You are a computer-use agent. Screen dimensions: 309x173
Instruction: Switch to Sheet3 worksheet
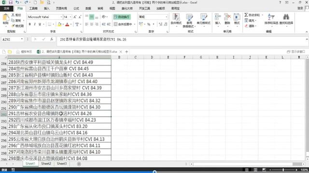pyautogui.click(x=62, y=163)
